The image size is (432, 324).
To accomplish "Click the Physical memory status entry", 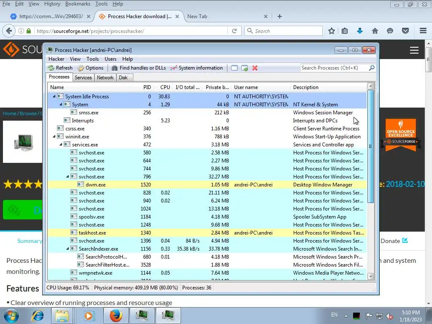I will coord(136,288).
